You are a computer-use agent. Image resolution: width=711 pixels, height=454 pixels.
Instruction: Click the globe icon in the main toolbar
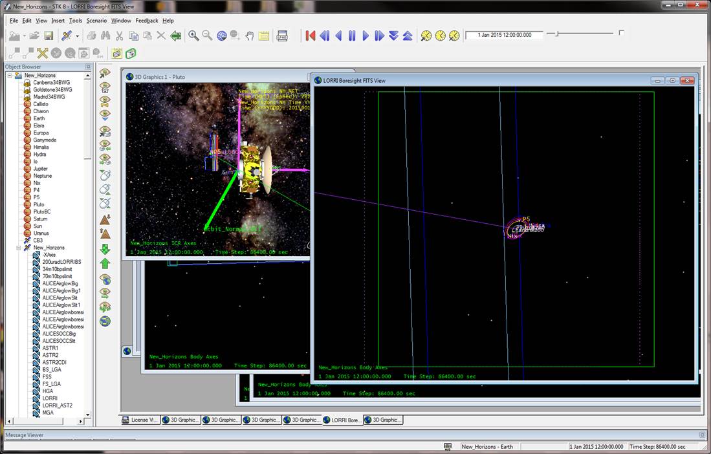[222, 36]
